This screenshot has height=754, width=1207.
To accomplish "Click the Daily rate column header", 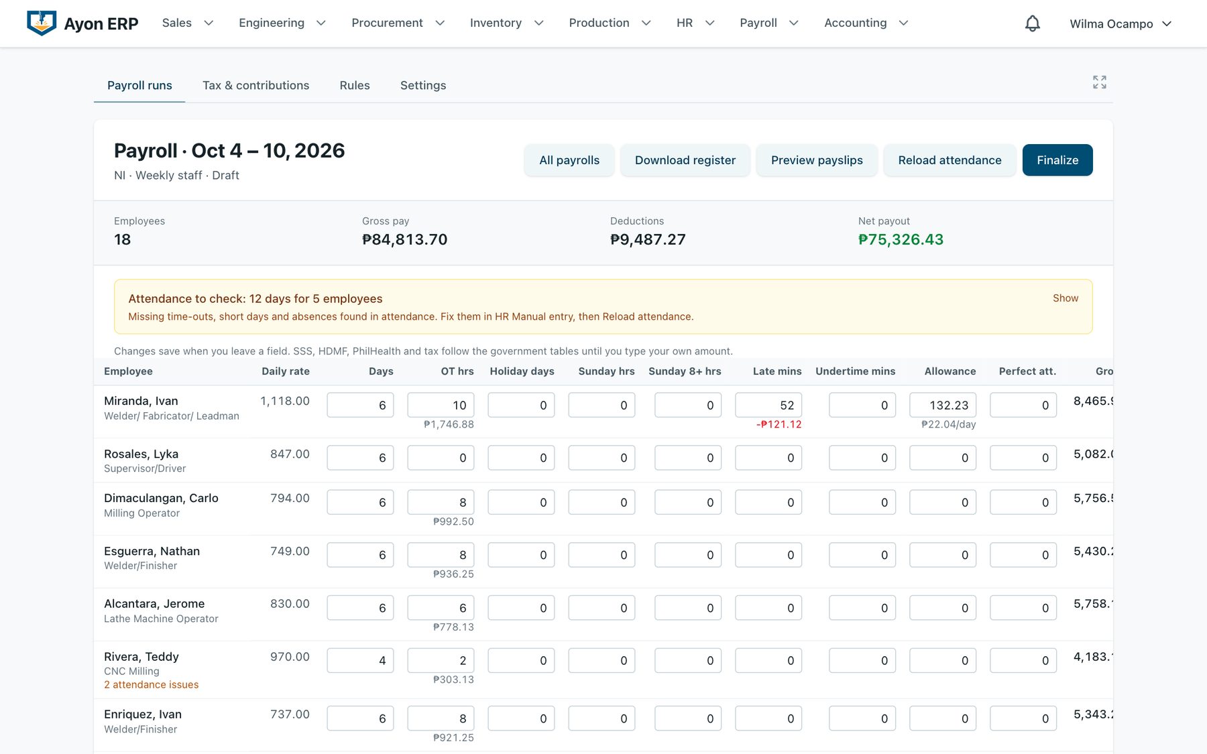I will pyautogui.click(x=286, y=371).
